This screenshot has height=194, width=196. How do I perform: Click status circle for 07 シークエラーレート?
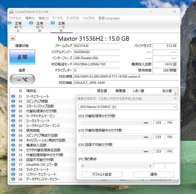coord(13,121)
